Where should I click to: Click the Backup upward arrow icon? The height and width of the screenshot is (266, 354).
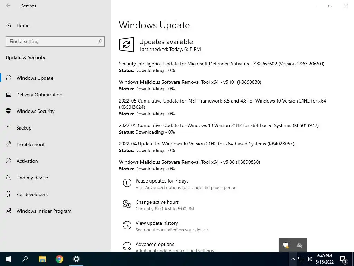coord(8,127)
